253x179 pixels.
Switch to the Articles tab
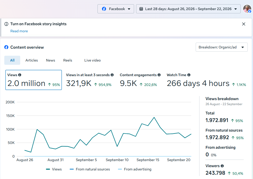click(32, 60)
